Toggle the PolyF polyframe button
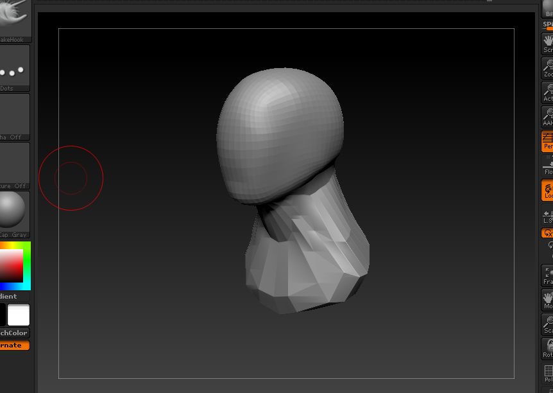Screen dimensions: 553x393 coord(547,372)
